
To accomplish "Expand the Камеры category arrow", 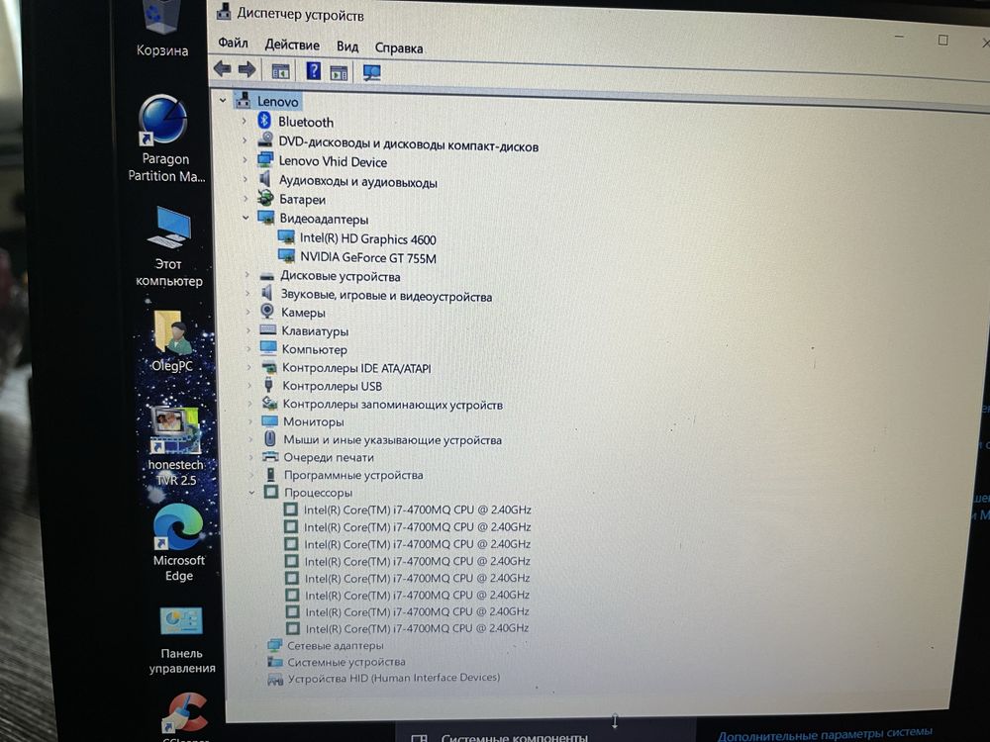I will tap(248, 311).
